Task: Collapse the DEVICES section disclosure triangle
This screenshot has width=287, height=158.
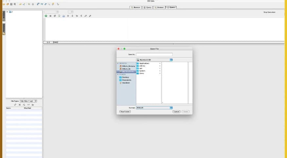Action: 118,63
